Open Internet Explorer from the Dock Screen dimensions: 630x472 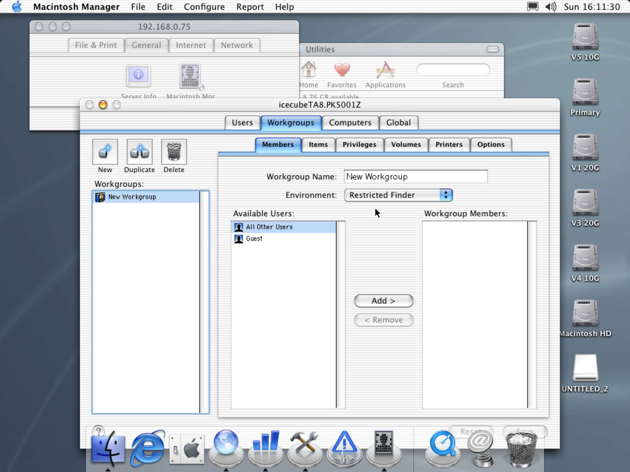(148, 449)
